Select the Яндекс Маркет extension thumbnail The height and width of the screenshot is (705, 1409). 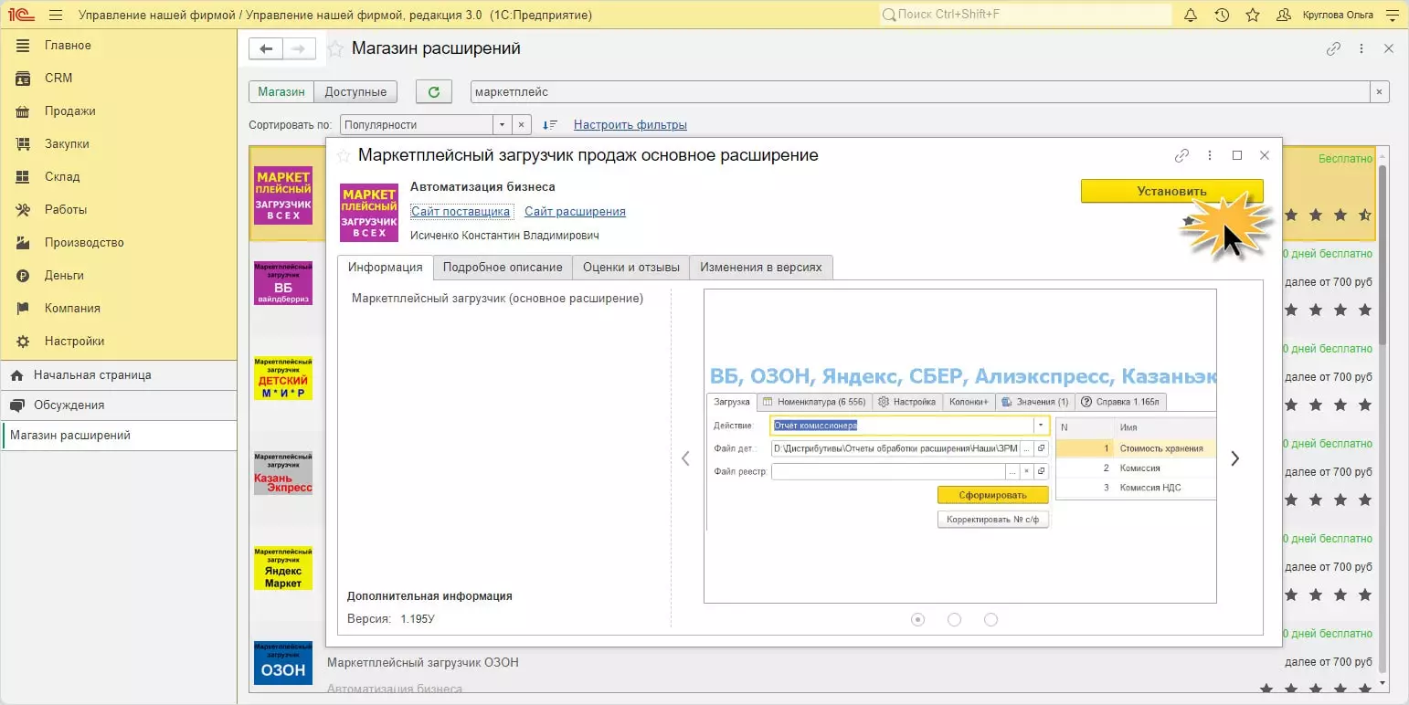pyautogui.click(x=283, y=568)
